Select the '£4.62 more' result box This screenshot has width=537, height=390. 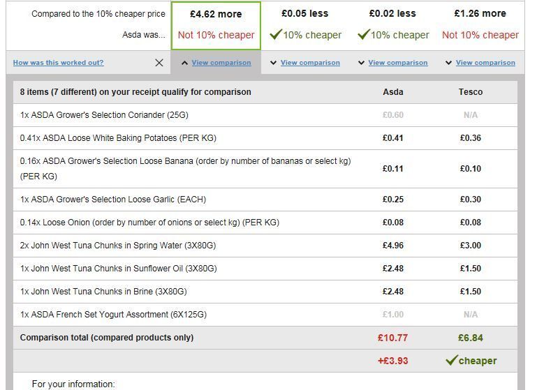[x=216, y=26]
